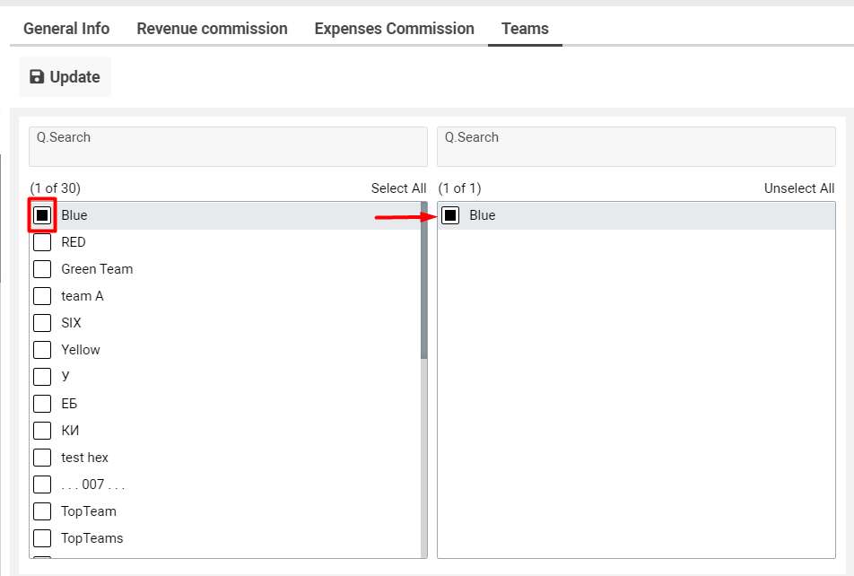The image size is (854, 576).
Task: Check the TopTeam checkbox
Action: point(42,511)
